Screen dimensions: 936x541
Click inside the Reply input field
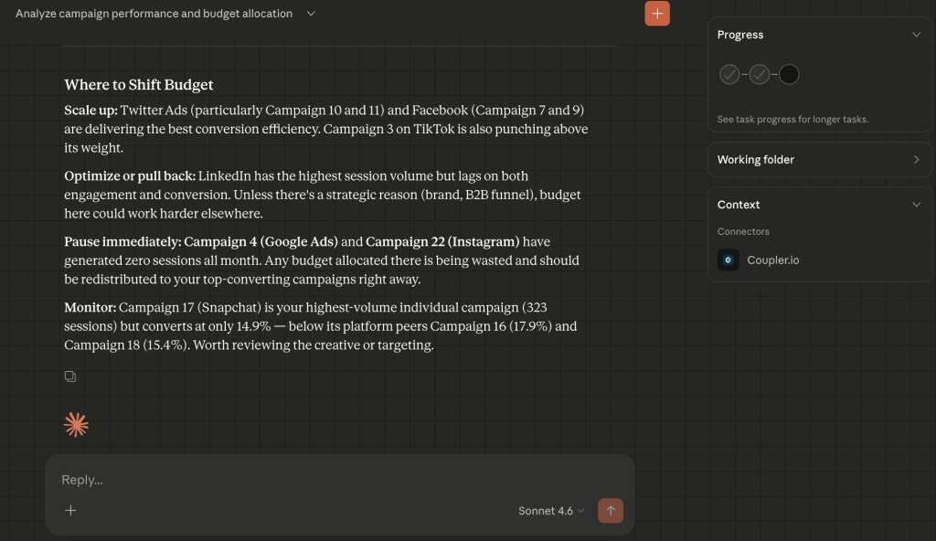(229, 479)
